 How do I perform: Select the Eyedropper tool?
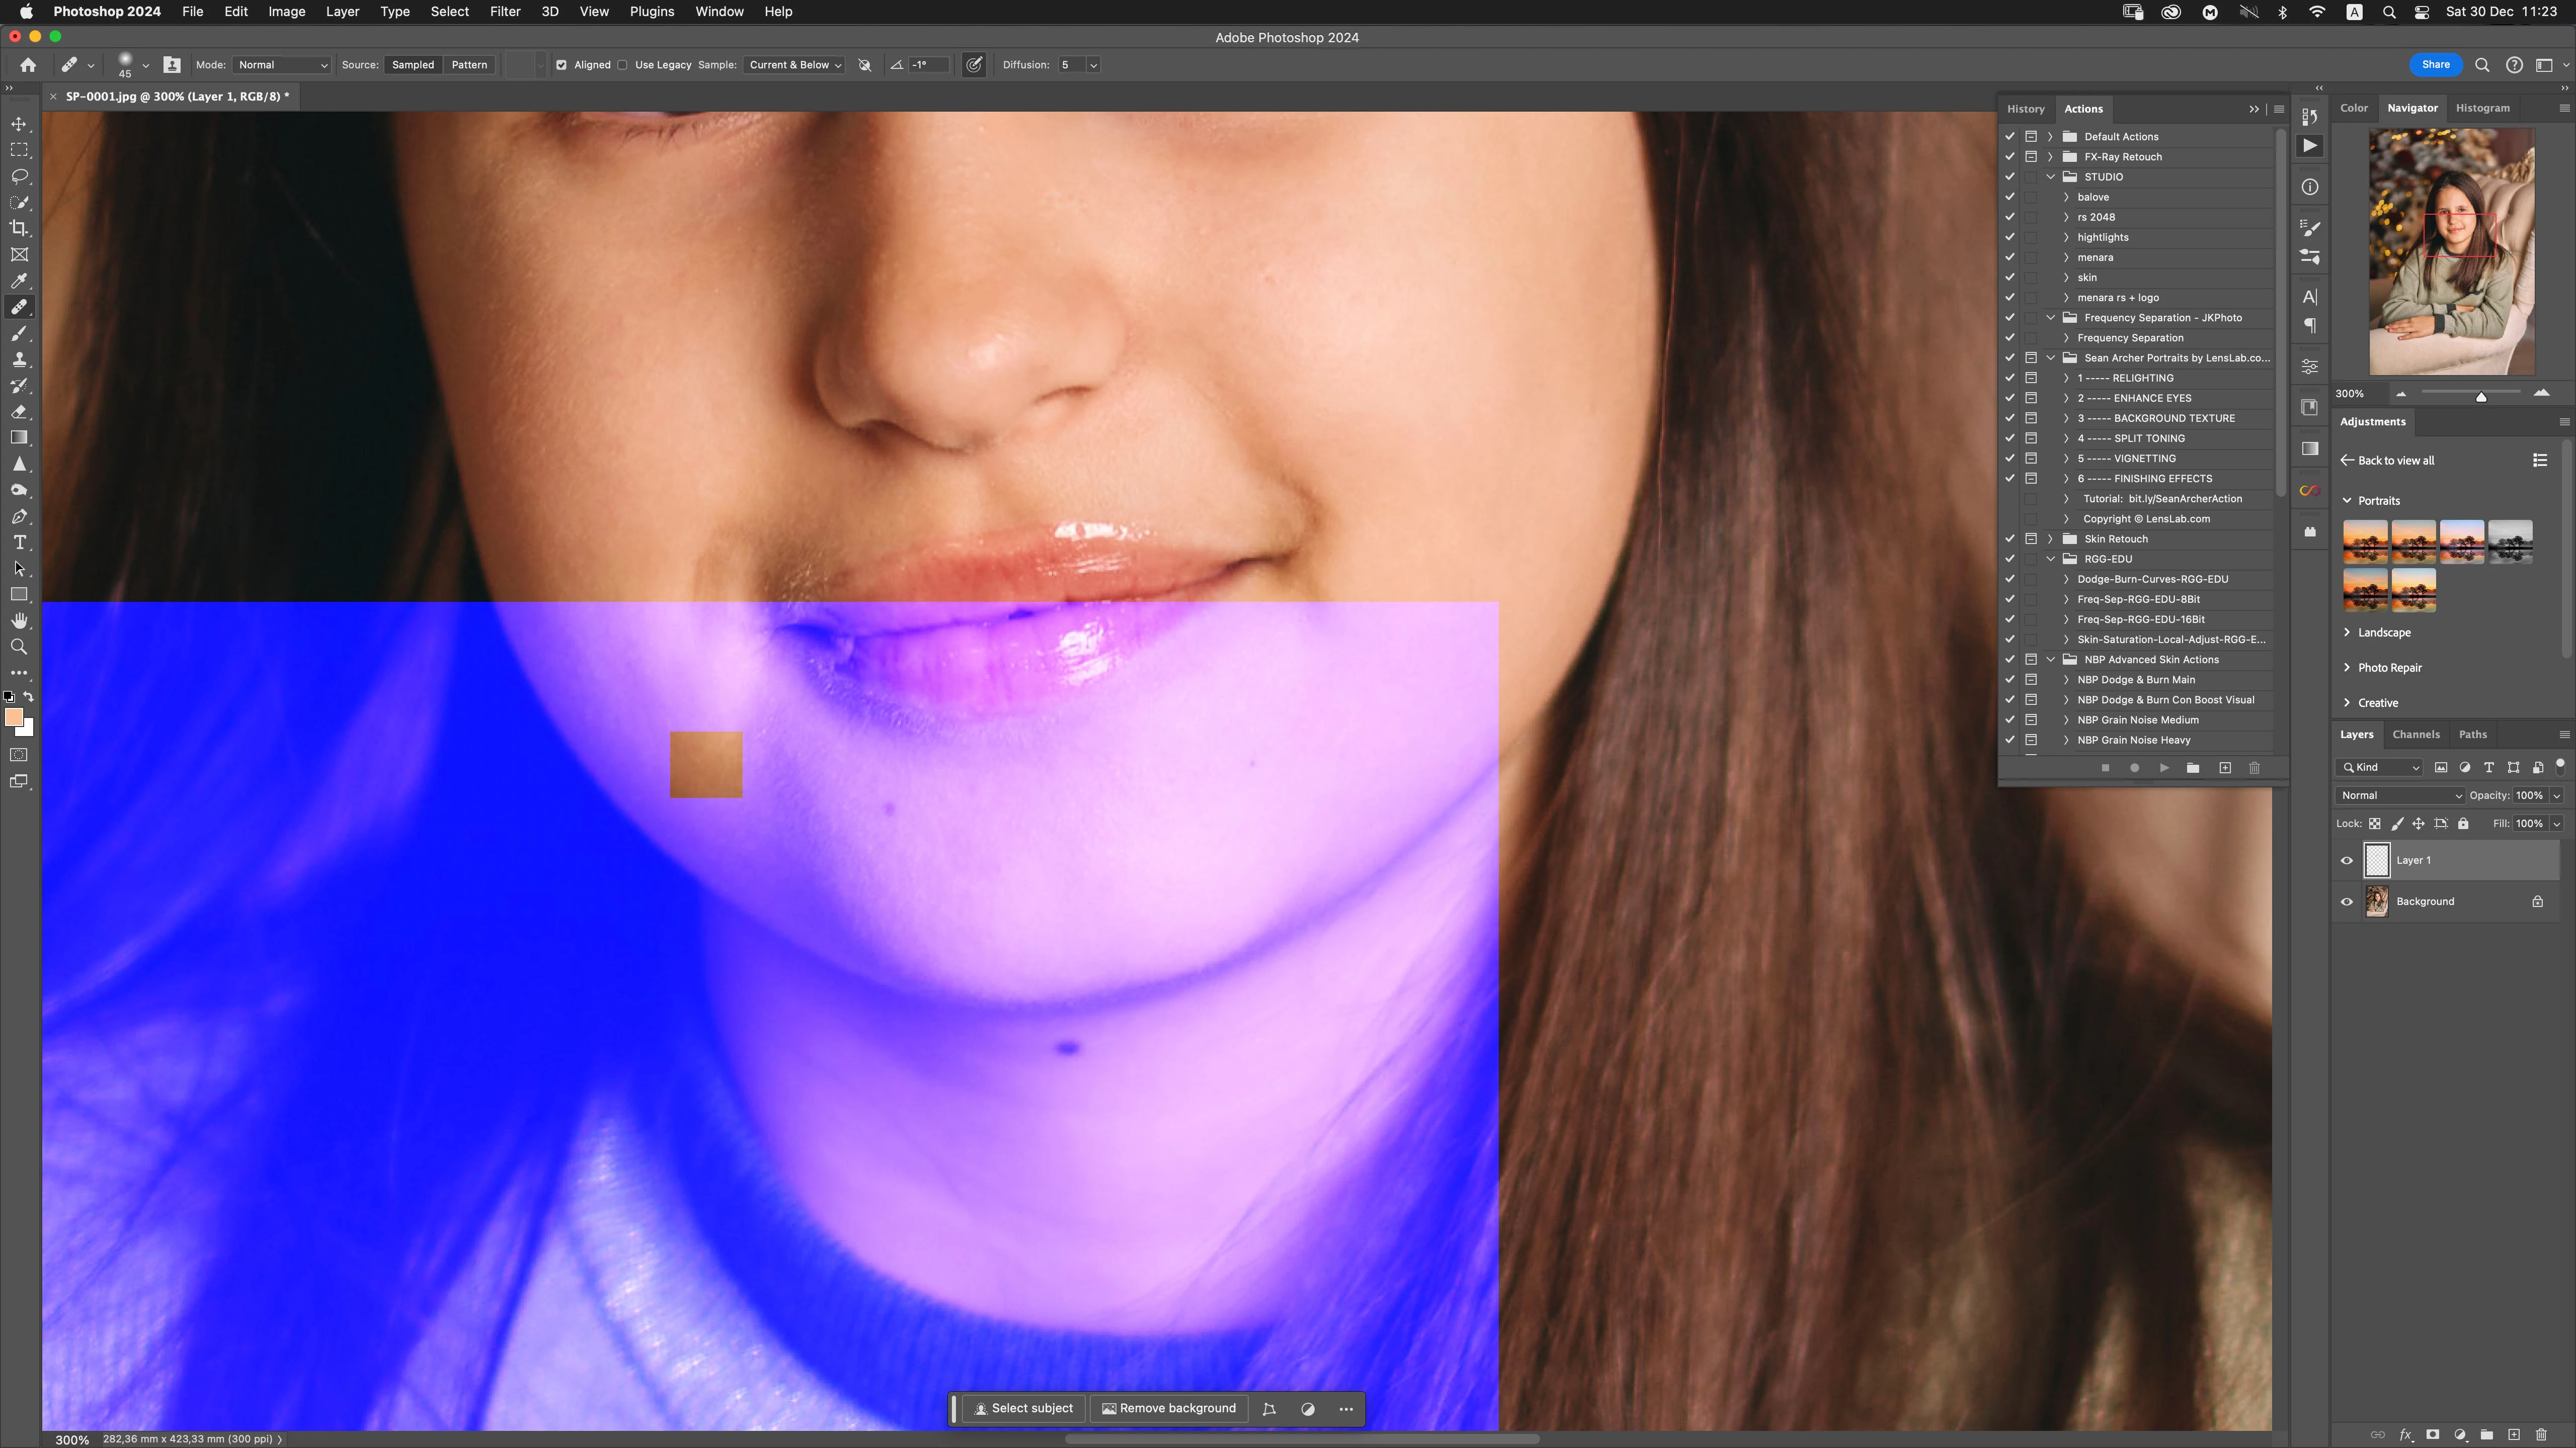(x=19, y=281)
